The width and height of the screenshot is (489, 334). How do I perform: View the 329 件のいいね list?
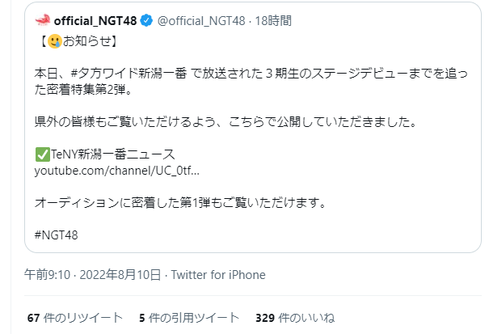[295, 318]
